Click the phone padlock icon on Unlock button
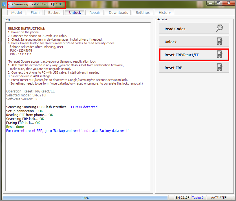The width and height of the screenshot is (236, 201). pos(220,41)
